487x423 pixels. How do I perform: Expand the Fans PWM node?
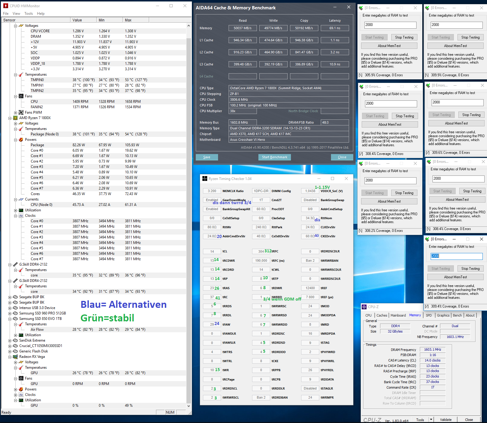pos(15,113)
